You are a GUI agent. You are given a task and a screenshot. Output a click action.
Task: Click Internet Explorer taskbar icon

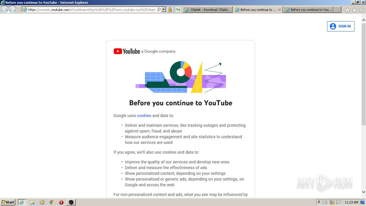[x=22, y=202]
